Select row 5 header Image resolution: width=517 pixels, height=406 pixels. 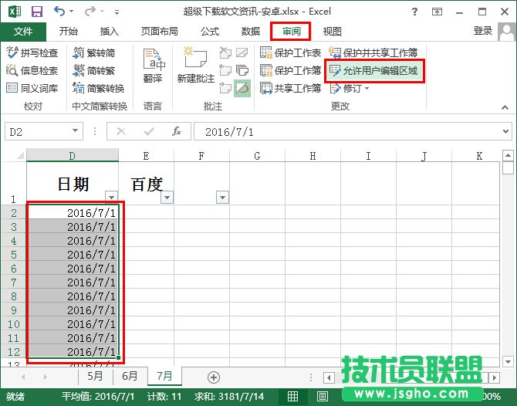(14, 254)
